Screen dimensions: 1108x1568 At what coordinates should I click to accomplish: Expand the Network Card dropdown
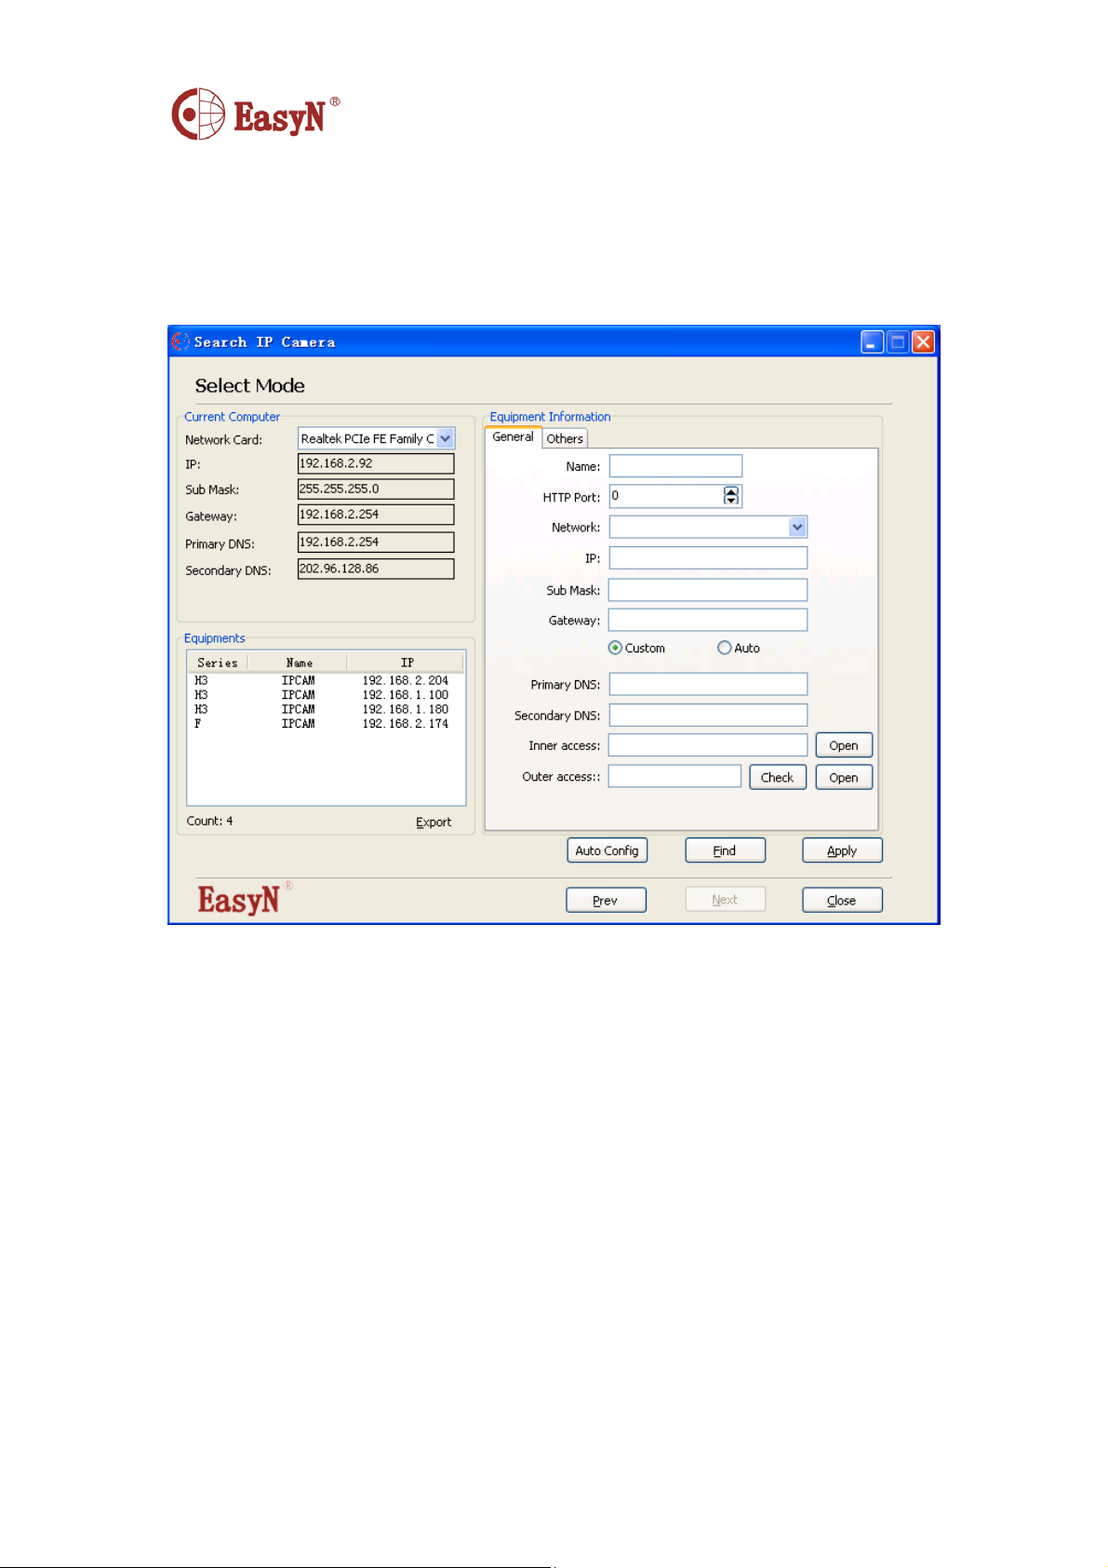tap(446, 438)
